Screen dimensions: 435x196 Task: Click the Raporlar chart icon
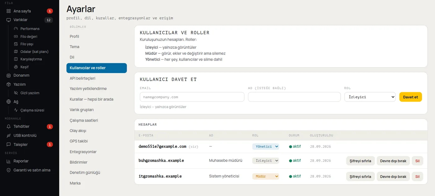tap(8, 161)
